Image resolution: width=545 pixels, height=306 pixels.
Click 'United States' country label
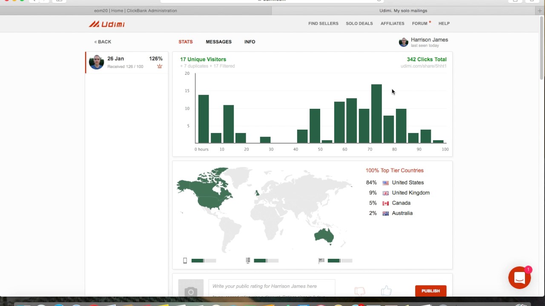point(408,182)
